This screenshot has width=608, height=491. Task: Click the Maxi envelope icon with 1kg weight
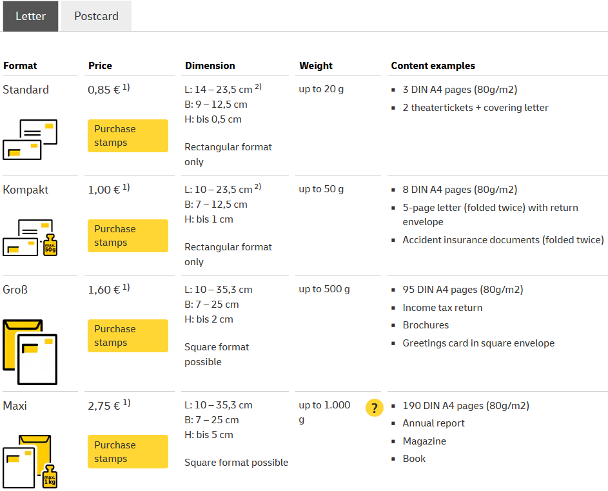point(30,461)
